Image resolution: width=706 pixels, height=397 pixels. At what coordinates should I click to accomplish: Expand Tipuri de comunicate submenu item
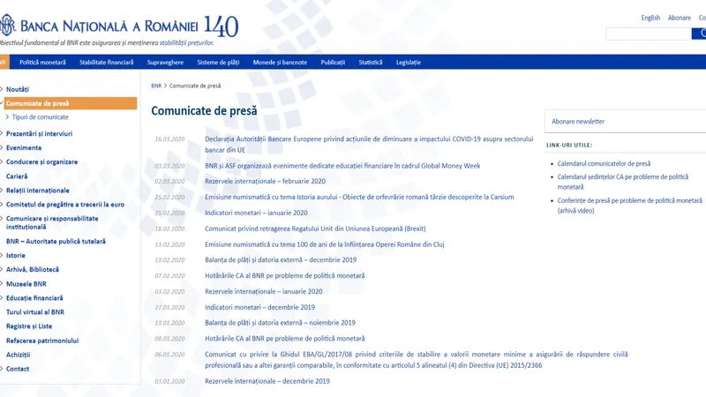(40, 117)
